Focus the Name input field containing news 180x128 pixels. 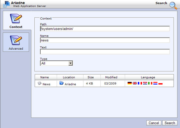click(105, 40)
